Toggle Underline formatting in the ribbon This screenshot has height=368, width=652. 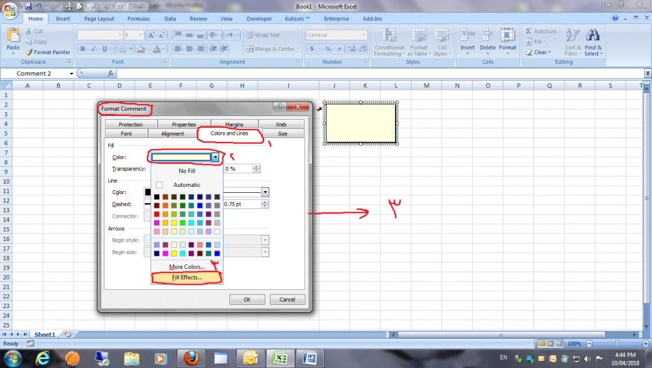click(104, 49)
